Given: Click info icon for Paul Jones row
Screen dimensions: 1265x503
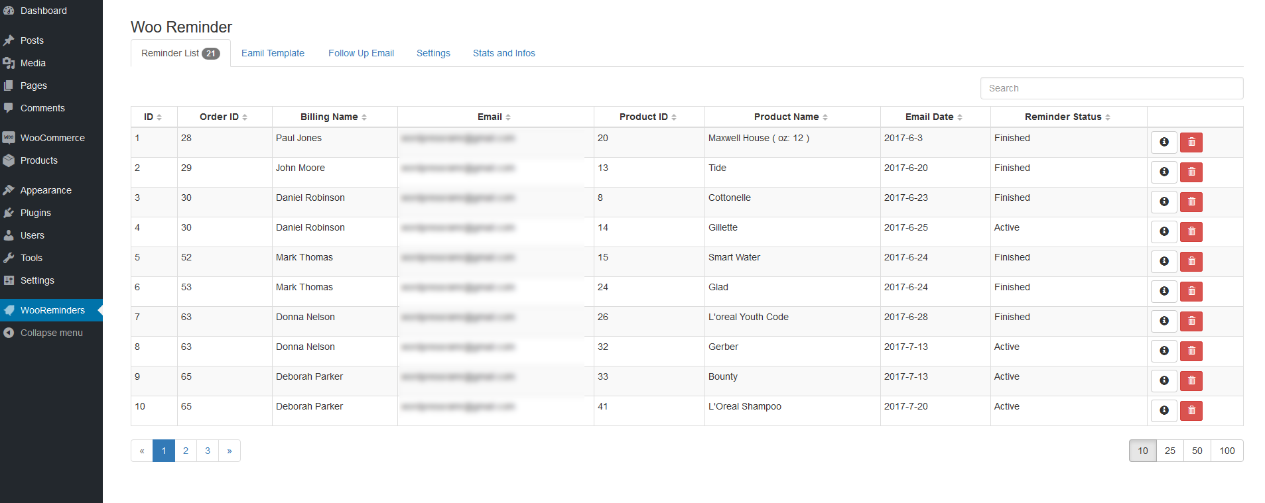Looking at the screenshot, I should [1164, 142].
